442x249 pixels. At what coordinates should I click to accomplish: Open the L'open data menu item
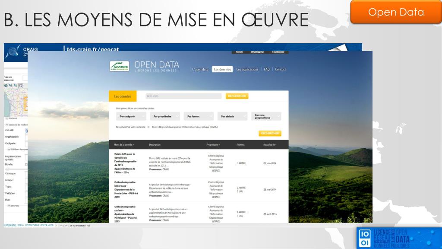point(200,69)
